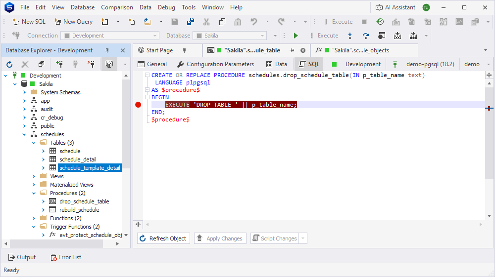Click the first toolbar Execute button
The width and height of the screenshot is (495, 277).
(x=338, y=22)
